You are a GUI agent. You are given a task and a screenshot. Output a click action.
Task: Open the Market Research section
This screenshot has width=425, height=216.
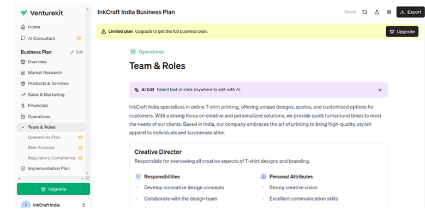[45, 73]
